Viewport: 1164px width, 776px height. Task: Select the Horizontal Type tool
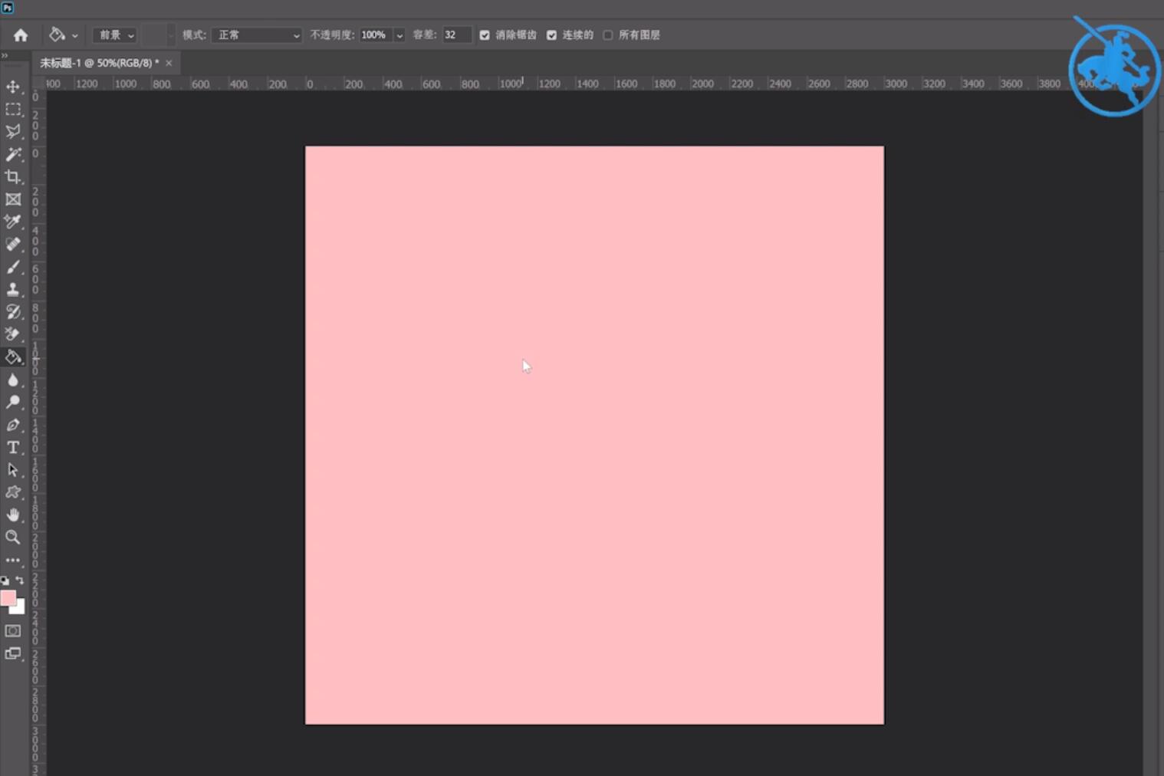[x=13, y=447]
